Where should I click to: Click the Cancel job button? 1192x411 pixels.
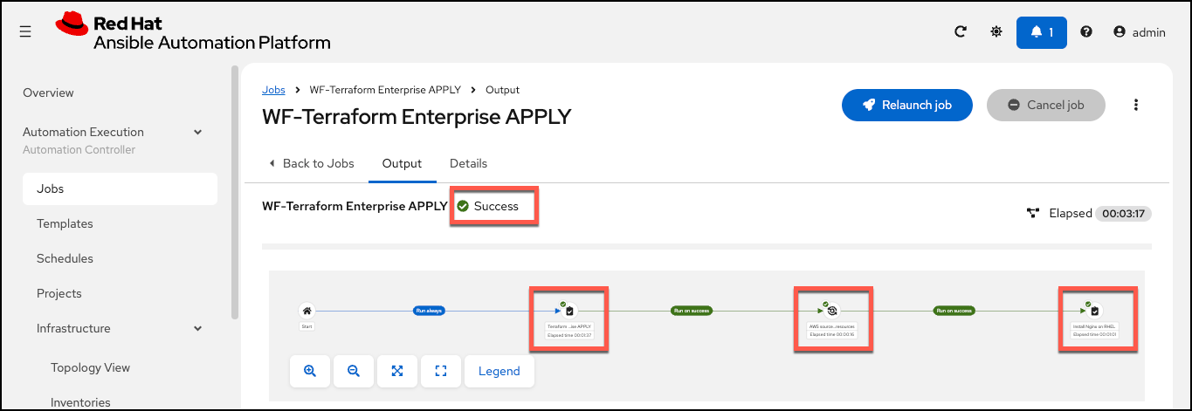(x=1046, y=105)
